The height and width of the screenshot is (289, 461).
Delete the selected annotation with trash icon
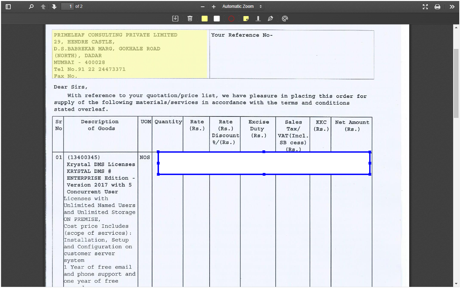tap(190, 19)
